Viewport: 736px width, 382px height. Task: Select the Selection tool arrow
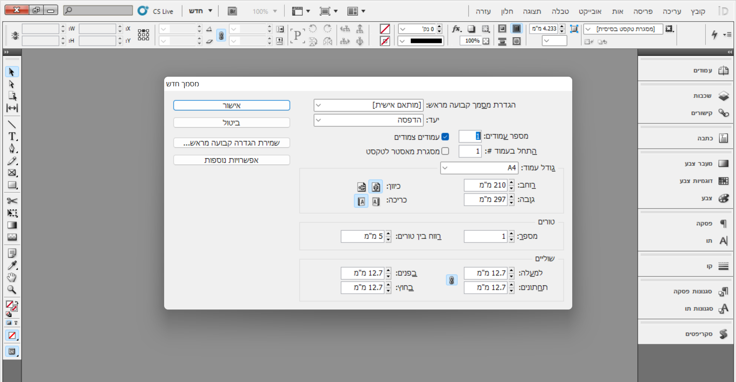12,72
